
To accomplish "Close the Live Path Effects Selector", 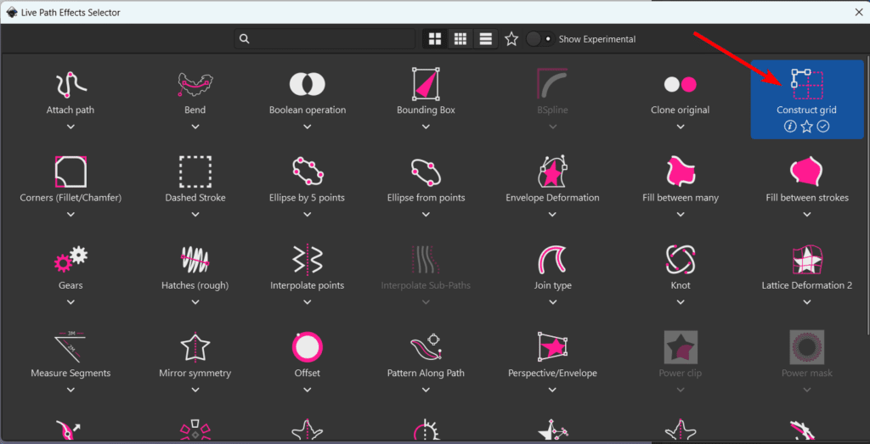I will pyautogui.click(x=858, y=12).
